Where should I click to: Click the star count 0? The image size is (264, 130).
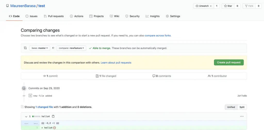coord(237,6)
